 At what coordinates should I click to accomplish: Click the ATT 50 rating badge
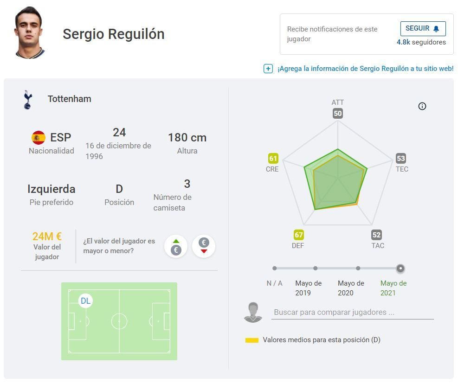pyautogui.click(x=337, y=114)
